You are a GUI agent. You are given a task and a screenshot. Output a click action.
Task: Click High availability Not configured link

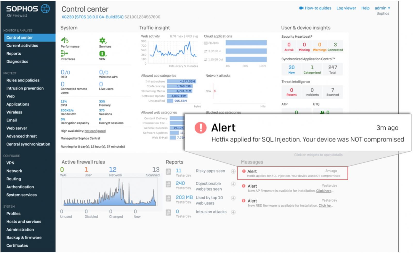click(95, 131)
